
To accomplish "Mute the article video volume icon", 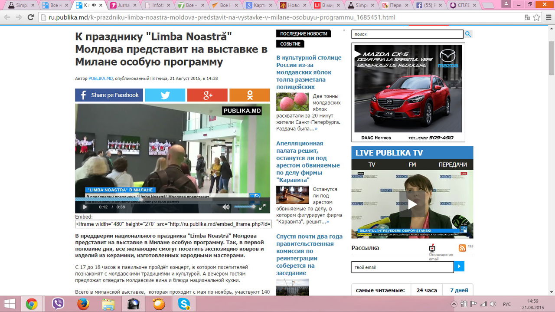I will point(226,207).
